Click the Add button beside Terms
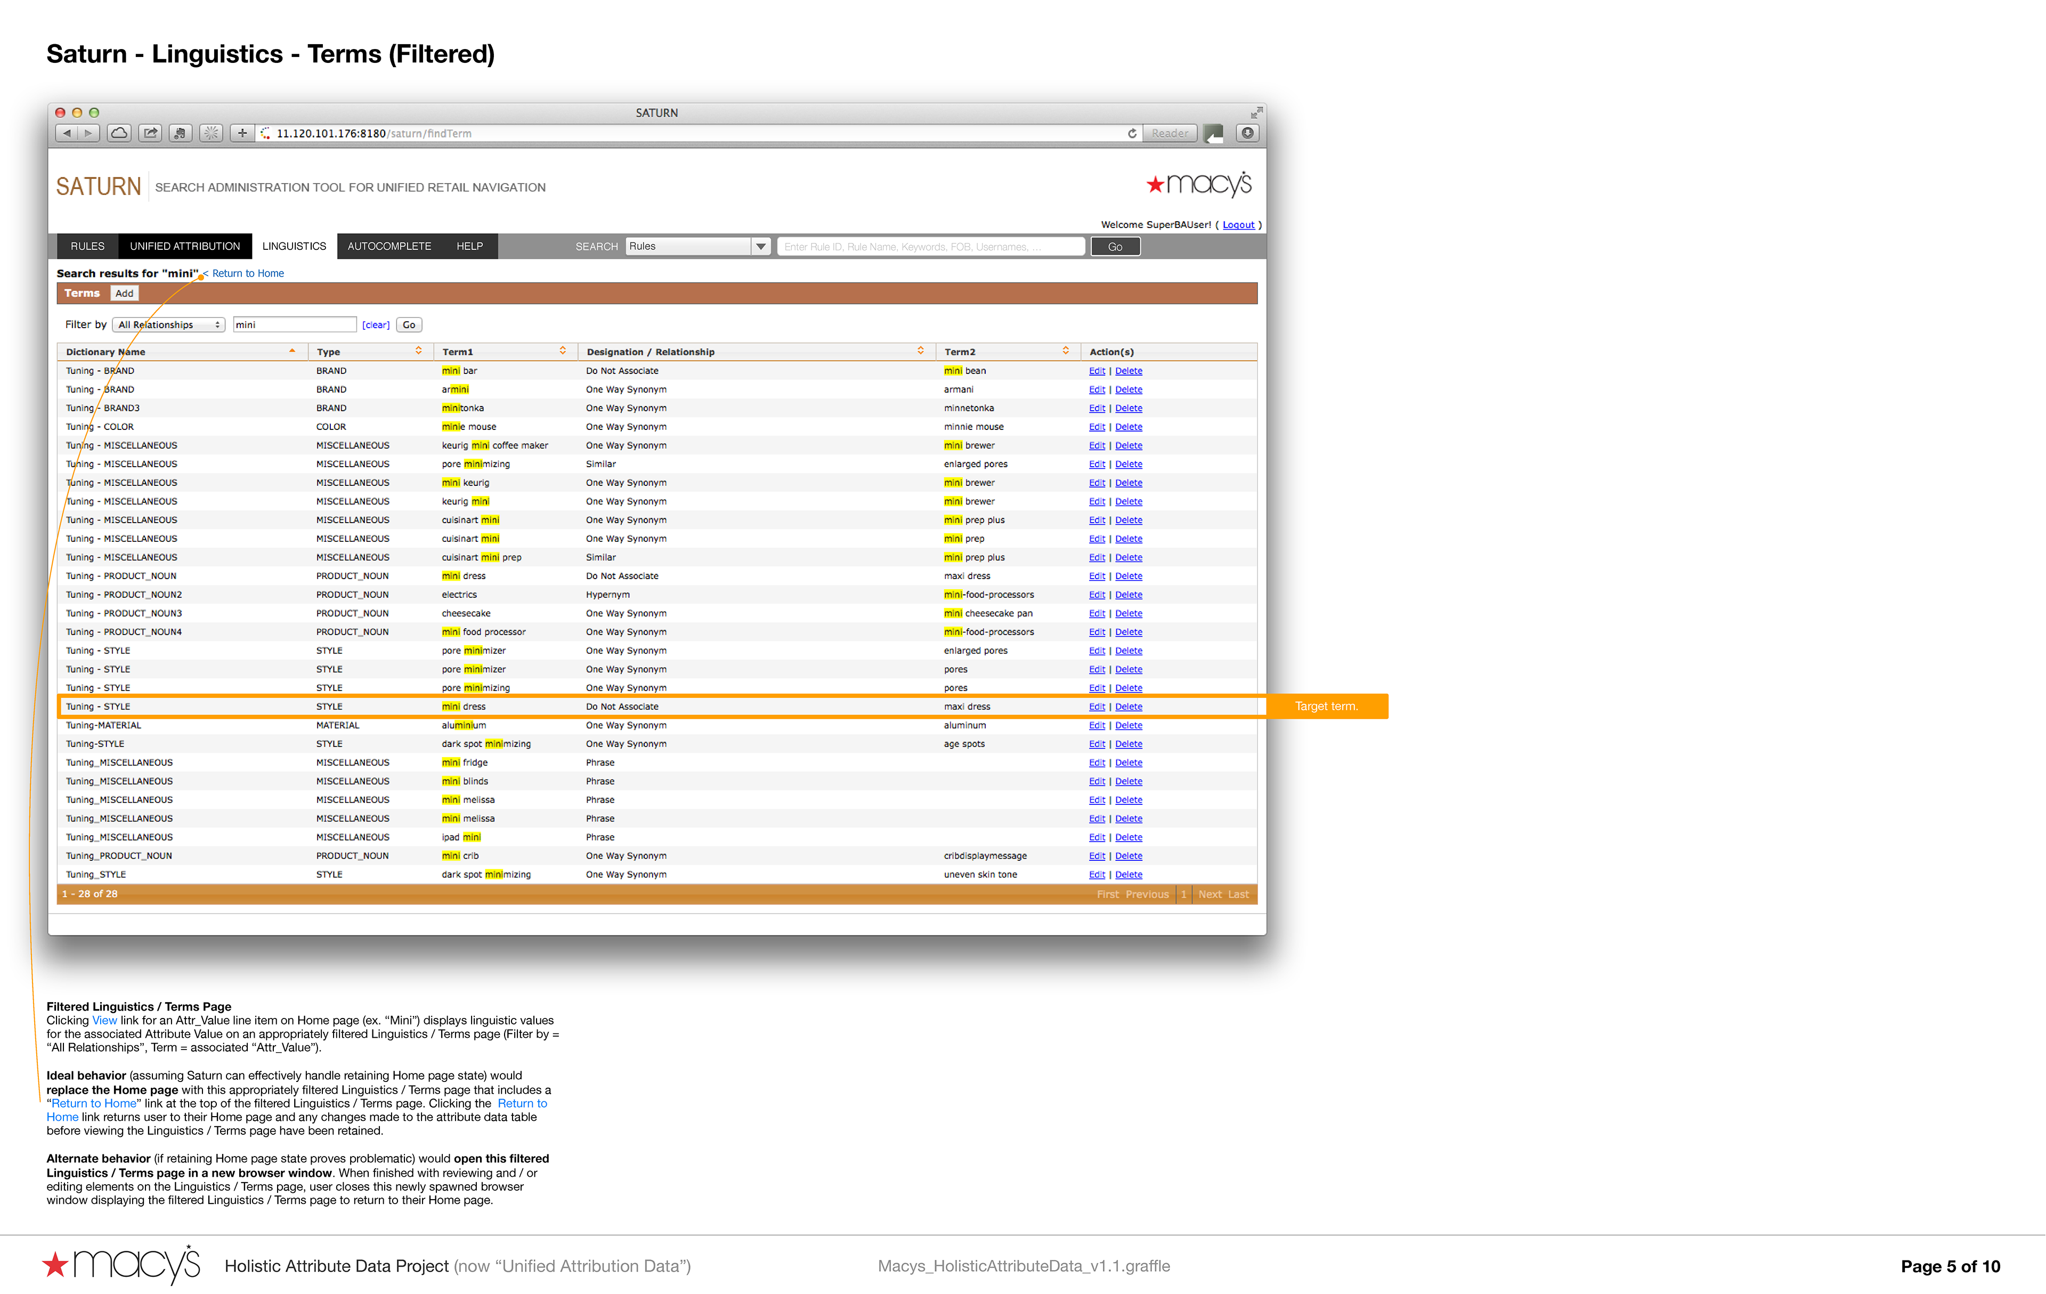This screenshot has height=1294, width=2046. [x=124, y=294]
